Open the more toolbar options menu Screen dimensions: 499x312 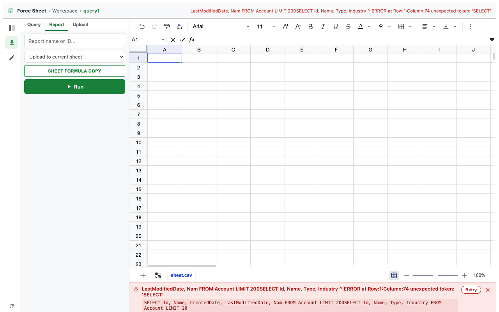470,27
